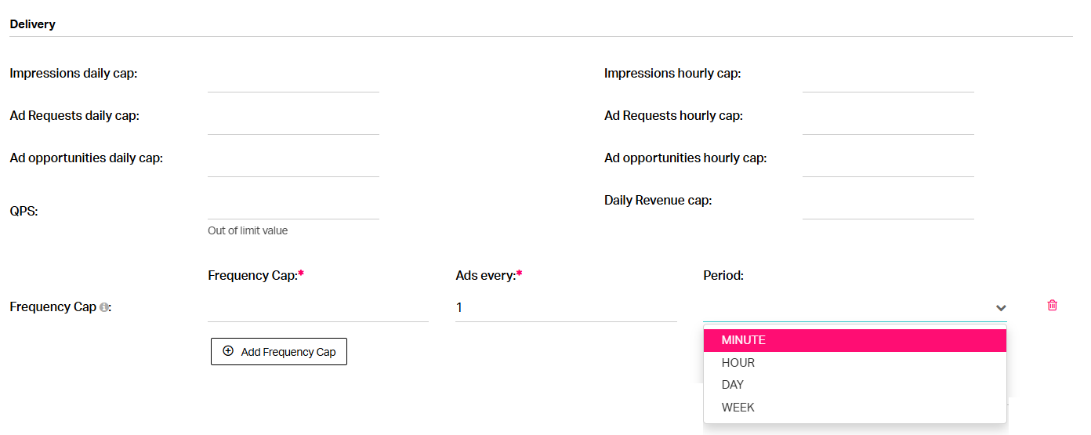Viewport: 1091px width, 435px height.
Task: Click into the QPS input field
Action: [293, 205]
